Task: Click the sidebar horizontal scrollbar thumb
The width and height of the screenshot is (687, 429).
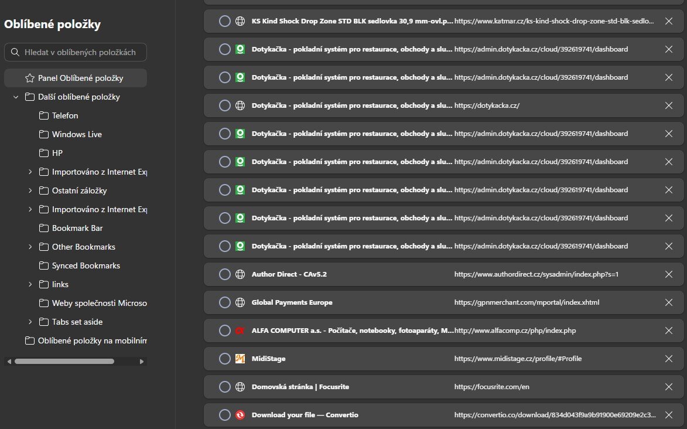Action: (64, 362)
